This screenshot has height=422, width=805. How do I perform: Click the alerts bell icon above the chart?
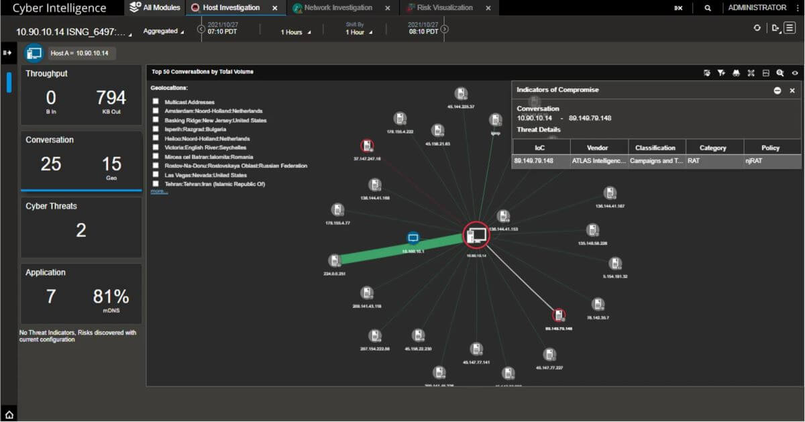point(736,72)
